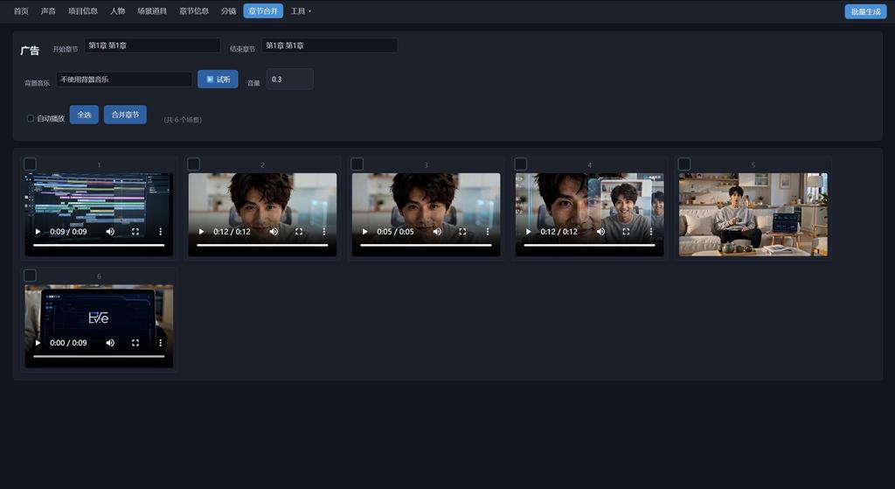Toggle the 自动播放 checkbox
The width and height of the screenshot is (895, 489).
point(31,118)
